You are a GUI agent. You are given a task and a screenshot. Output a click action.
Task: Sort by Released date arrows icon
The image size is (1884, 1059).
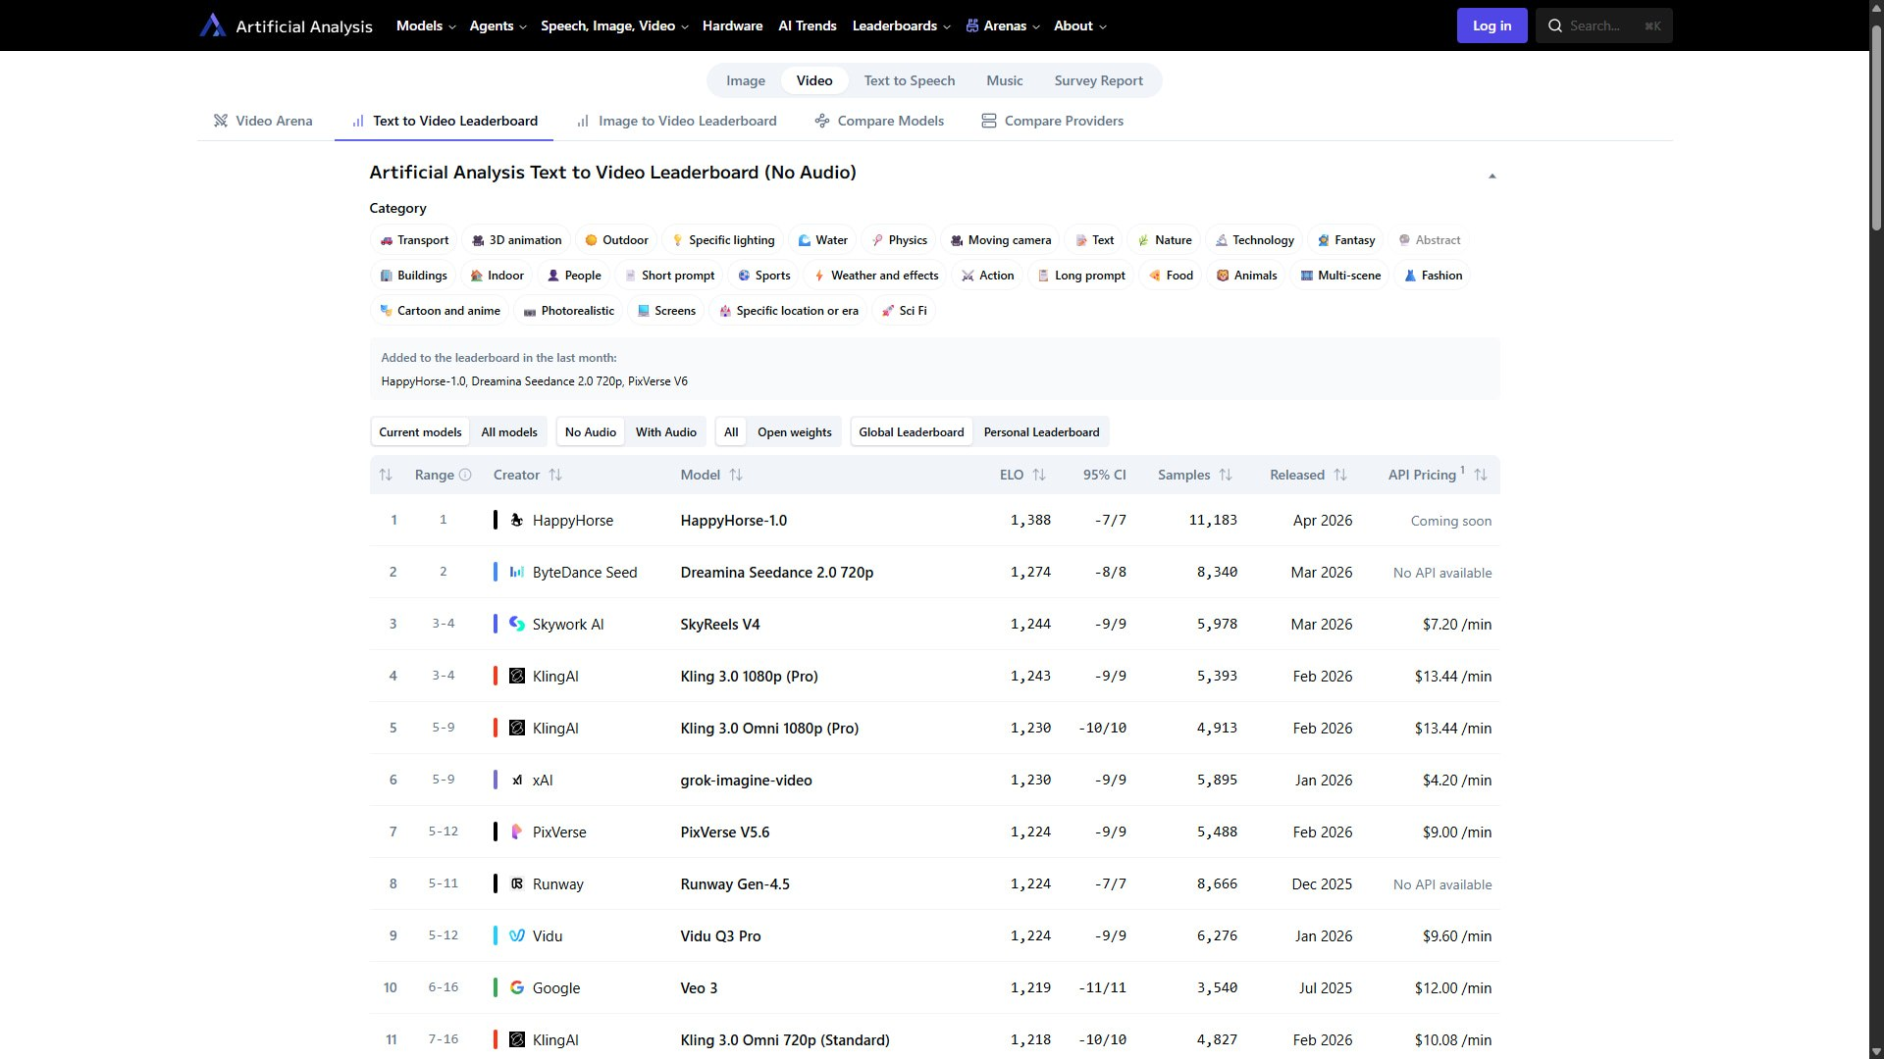tap(1340, 475)
